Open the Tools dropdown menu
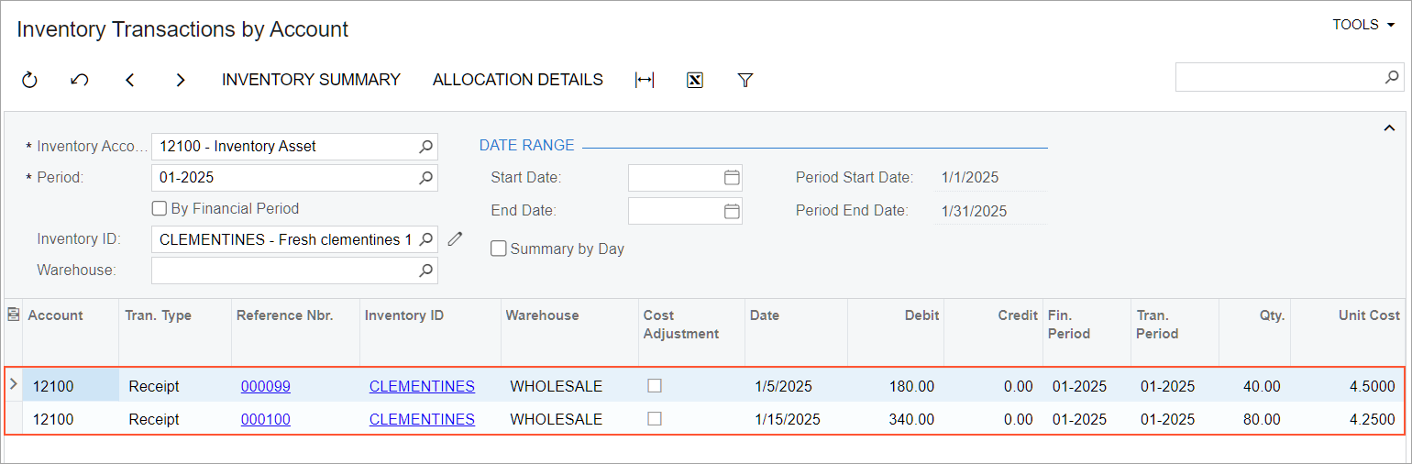 point(1363,25)
